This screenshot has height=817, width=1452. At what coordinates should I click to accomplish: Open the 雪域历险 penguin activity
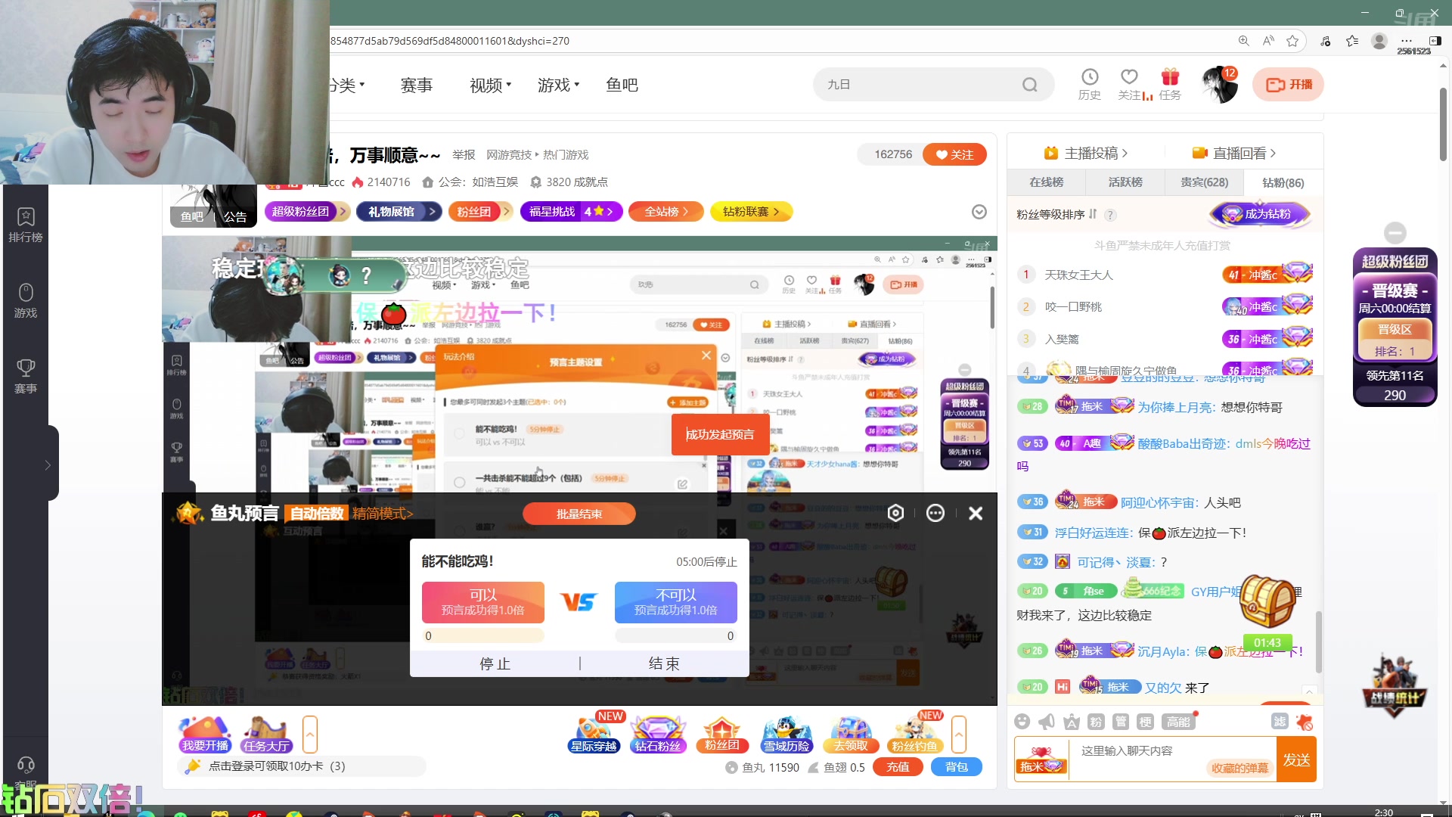point(786,735)
